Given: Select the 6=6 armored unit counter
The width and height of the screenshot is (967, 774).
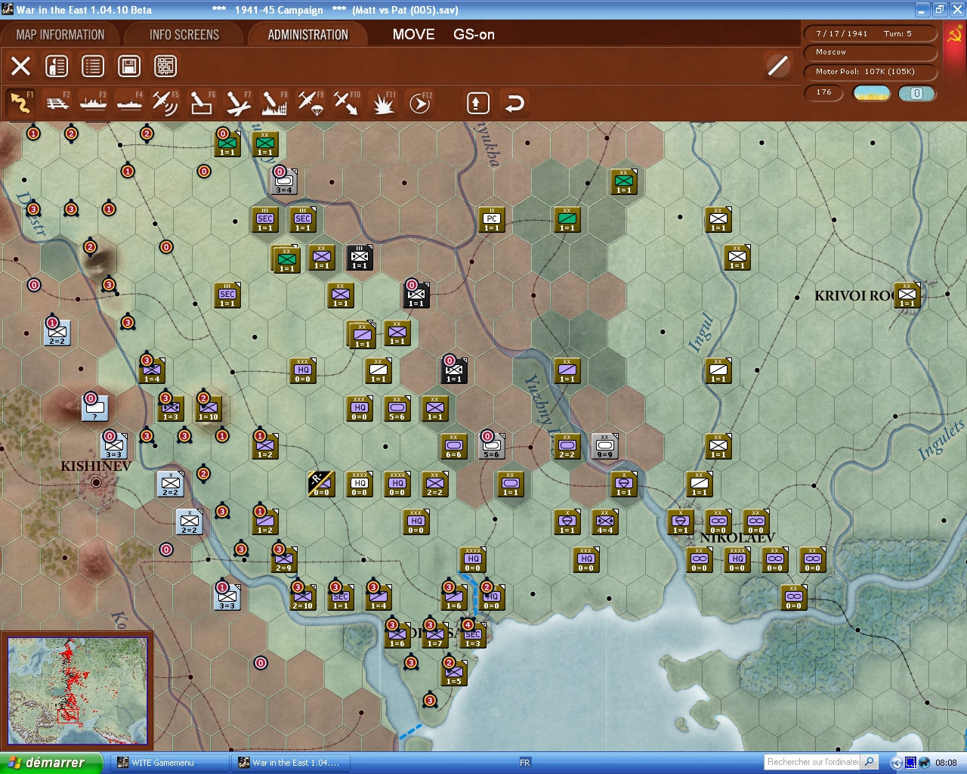Looking at the screenshot, I should (453, 446).
